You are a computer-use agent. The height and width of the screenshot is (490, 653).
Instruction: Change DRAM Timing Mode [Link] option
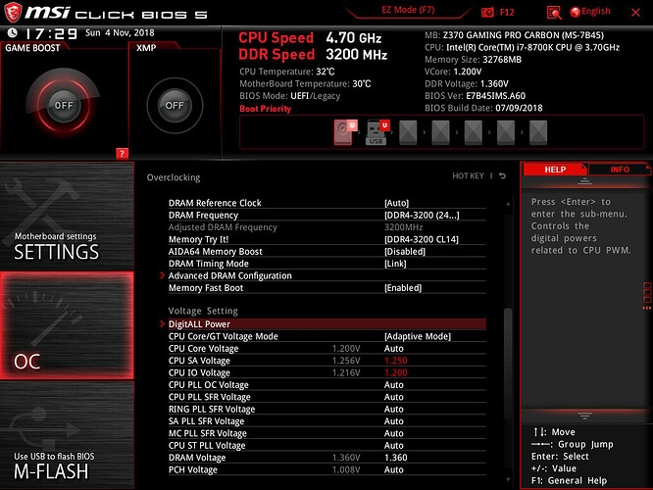(x=395, y=264)
